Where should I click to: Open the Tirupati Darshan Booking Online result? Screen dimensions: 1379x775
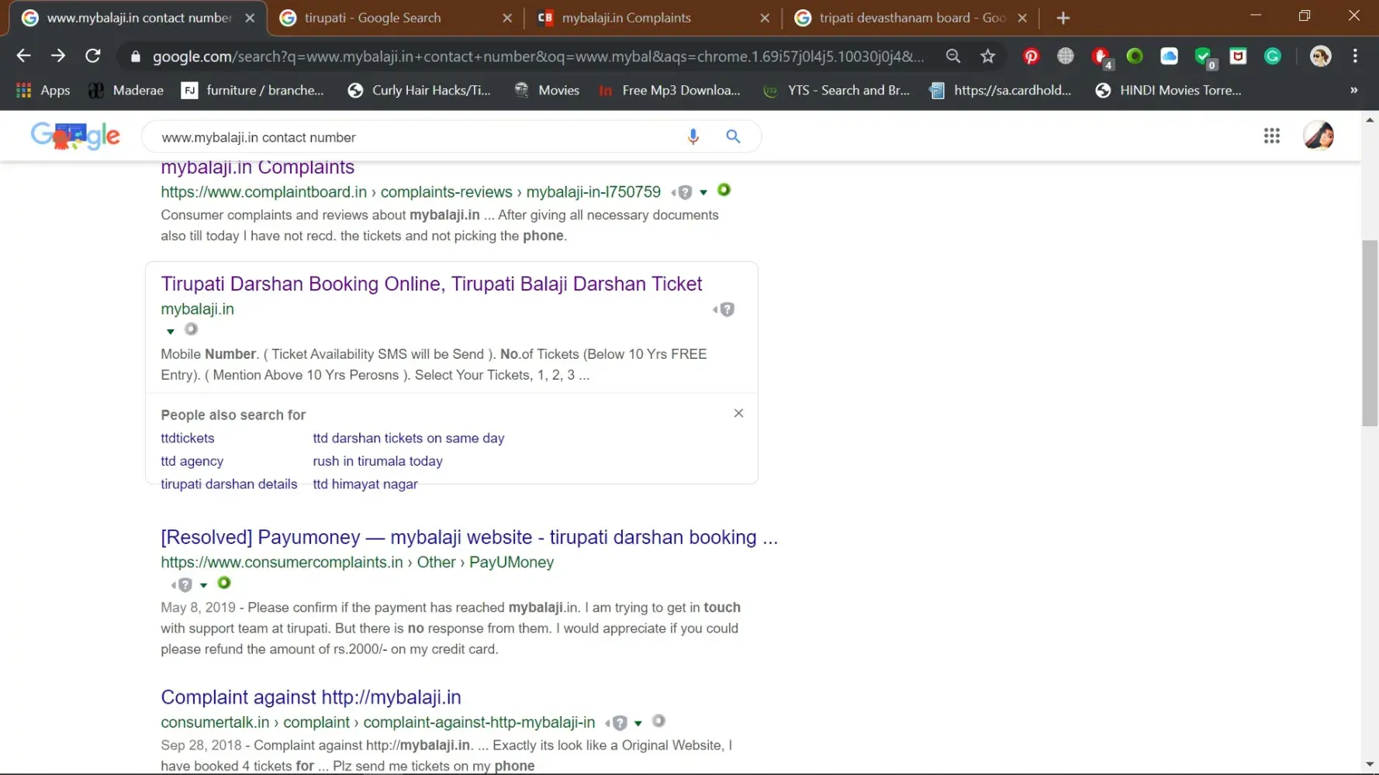tap(431, 284)
